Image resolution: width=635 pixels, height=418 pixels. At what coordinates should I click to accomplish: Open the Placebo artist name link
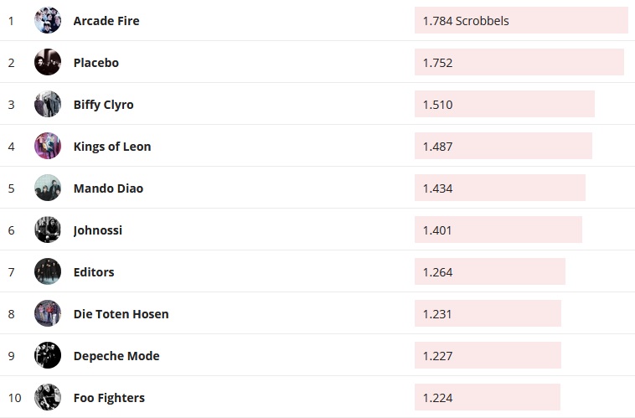coord(96,63)
